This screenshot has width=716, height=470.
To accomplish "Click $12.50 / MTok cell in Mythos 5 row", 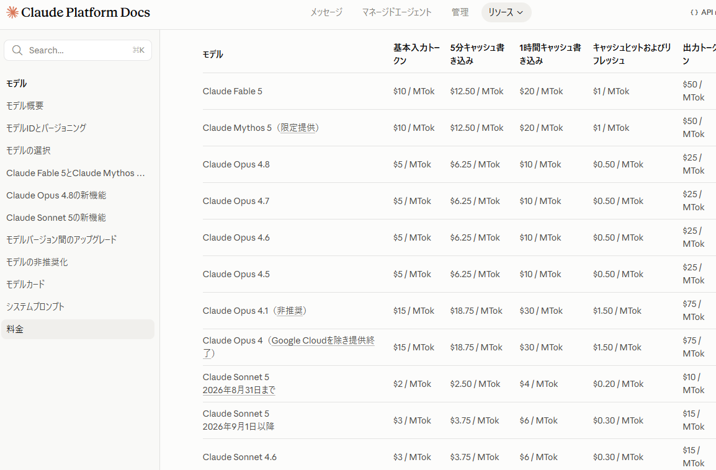I will point(477,128).
